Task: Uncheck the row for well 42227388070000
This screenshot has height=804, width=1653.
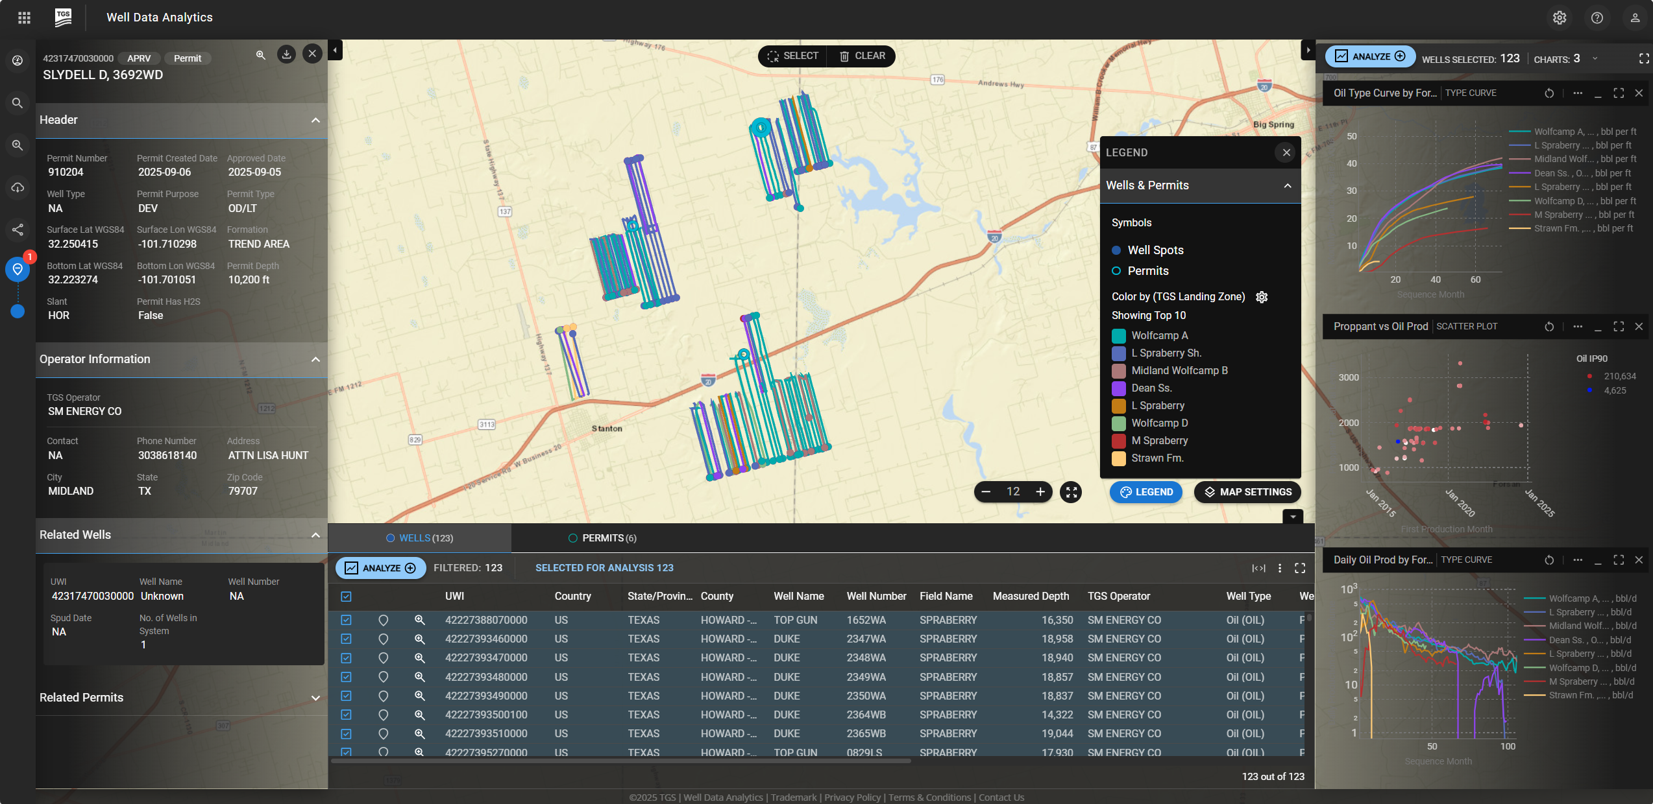Action: [x=346, y=621]
